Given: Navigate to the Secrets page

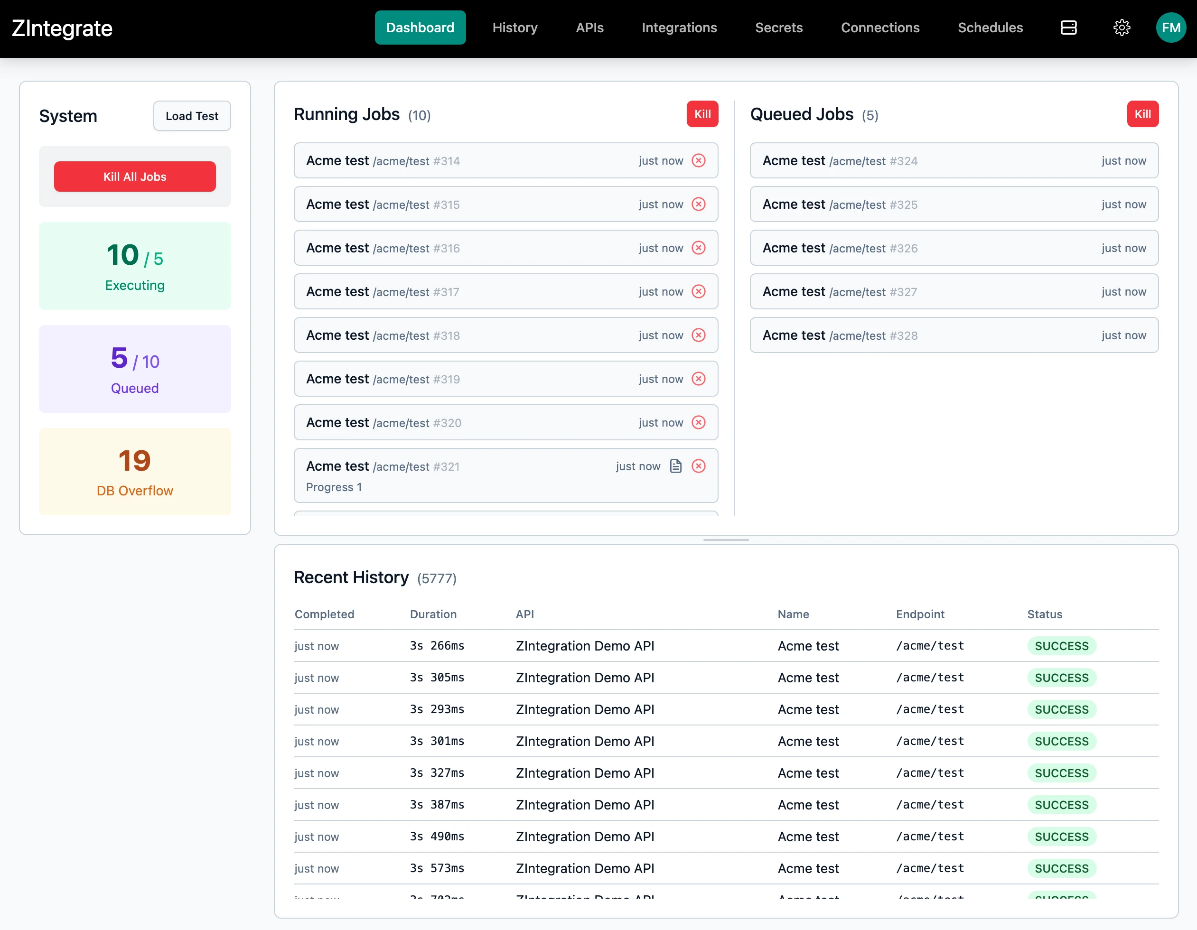Looking at the screenshot, I should point(779,28).
